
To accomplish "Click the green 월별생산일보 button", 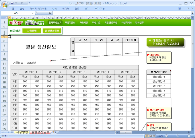I will 52,30.
